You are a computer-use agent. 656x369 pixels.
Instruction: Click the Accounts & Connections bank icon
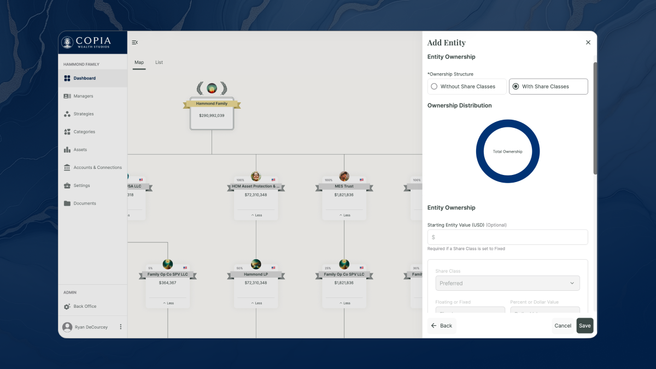67,168
